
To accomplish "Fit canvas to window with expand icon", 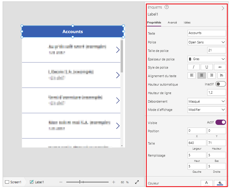I will pyautogui.click(x=137, y=182).
